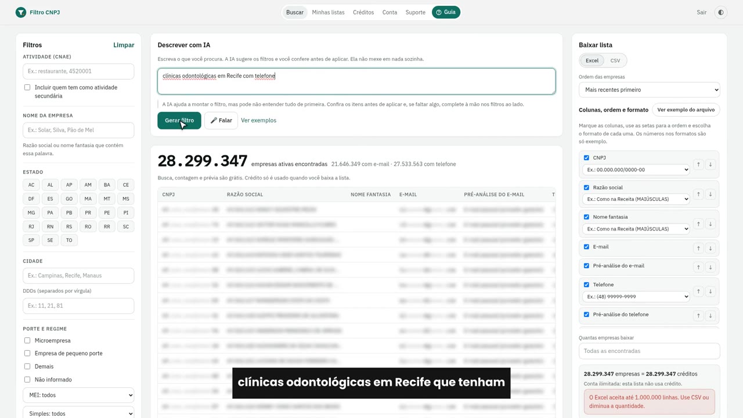Move Pré-análise do e-mail column up
This screenshot has height=418, width=743.
pyautogui.click(x=698, y=267)
